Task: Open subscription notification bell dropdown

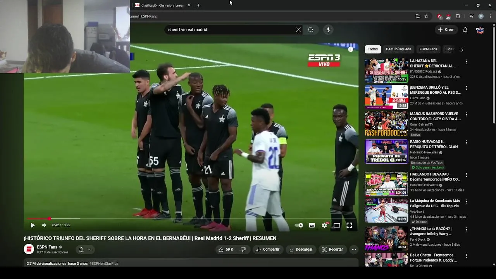Action: click(x=85, y=250)
